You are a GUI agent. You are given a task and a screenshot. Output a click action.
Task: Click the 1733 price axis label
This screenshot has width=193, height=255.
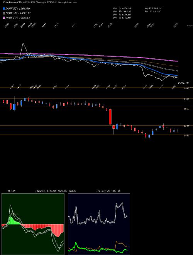[x=186, y=99]
